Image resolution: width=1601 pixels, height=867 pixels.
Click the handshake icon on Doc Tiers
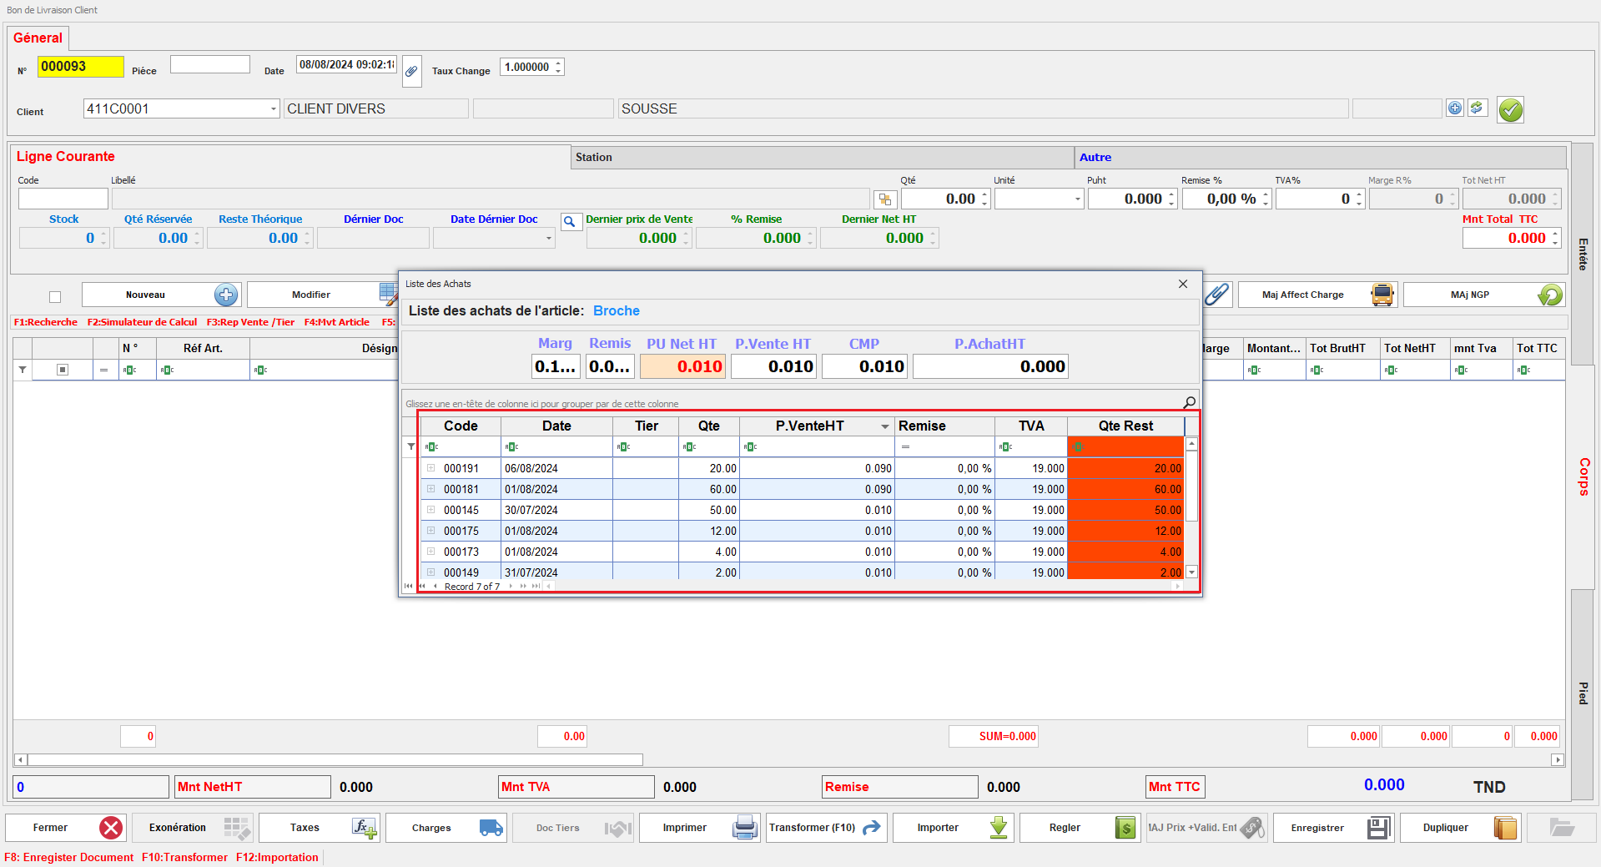click(618, 828)
